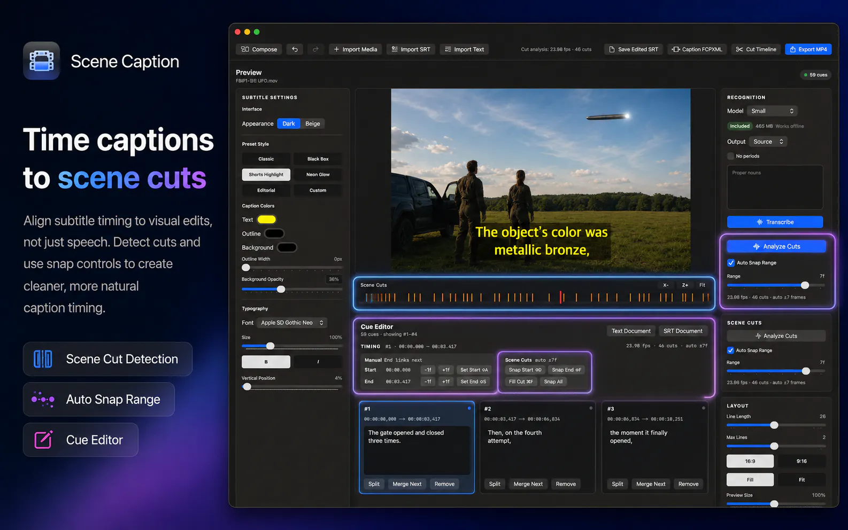The width and height of the screenshot is (848, 530).
Task: Click the undo arrow icon in the toolbar
Action: pos(295,49)
